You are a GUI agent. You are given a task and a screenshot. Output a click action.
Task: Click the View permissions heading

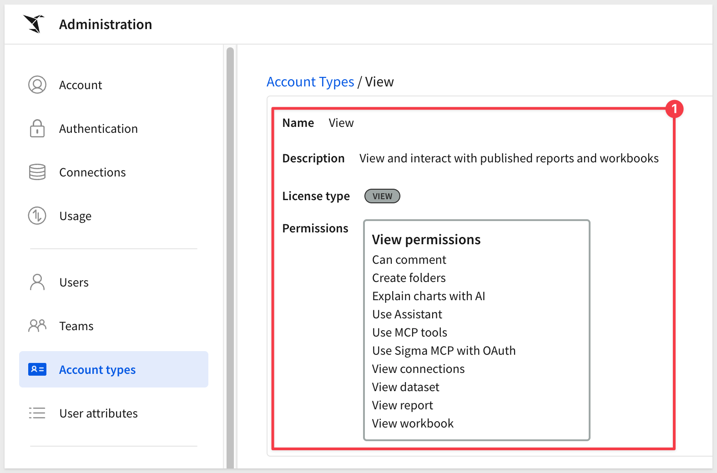426,240
